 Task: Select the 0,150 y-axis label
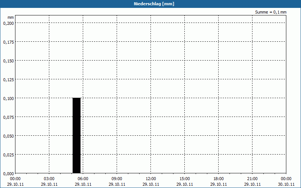[x=8, y=61]
